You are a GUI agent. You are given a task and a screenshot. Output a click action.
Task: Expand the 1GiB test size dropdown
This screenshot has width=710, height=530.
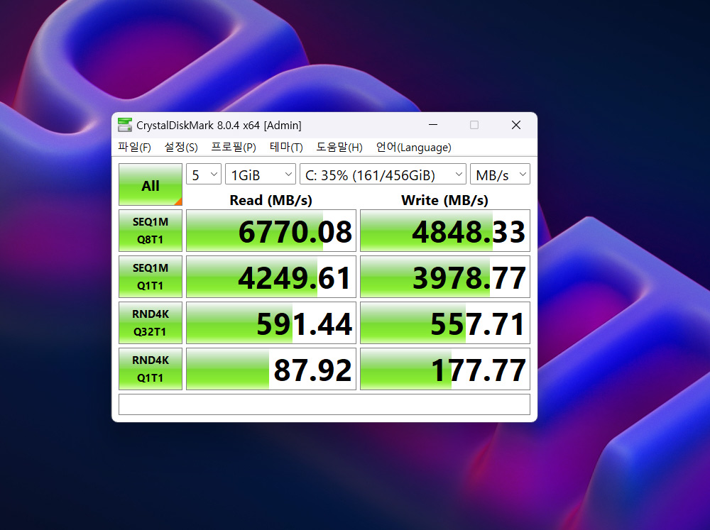pyautogui.click(x=261, y=175)
